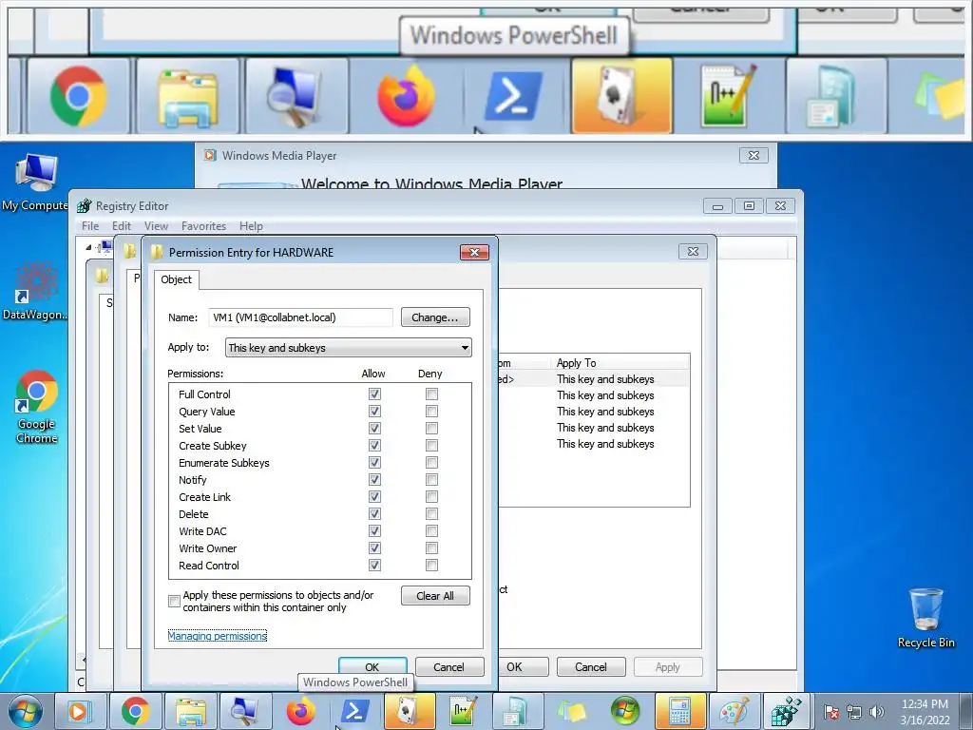The height and width of the screenshot is (730, 973).
Task: Open network status icon in tray
Action: click(854, 712)
